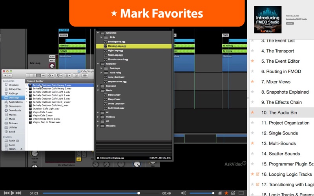Image resolution: width=314 pixels, height=196 pixels.
Task: Open lesson 14. Scatter Sounds
Action: [281, 154]
